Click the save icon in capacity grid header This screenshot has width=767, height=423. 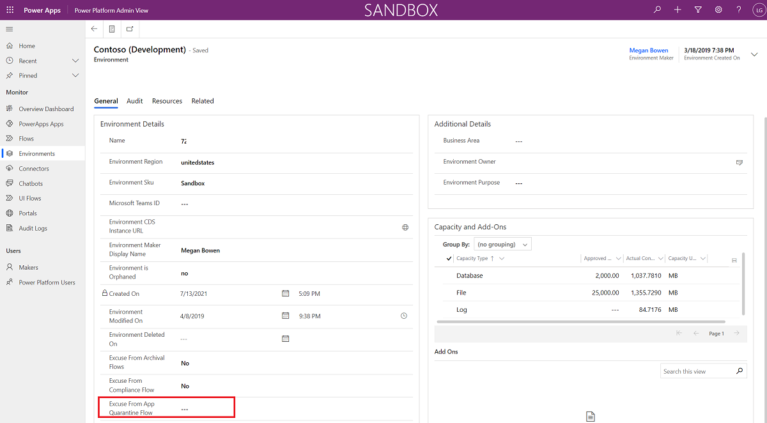click(x=734, y=260)
